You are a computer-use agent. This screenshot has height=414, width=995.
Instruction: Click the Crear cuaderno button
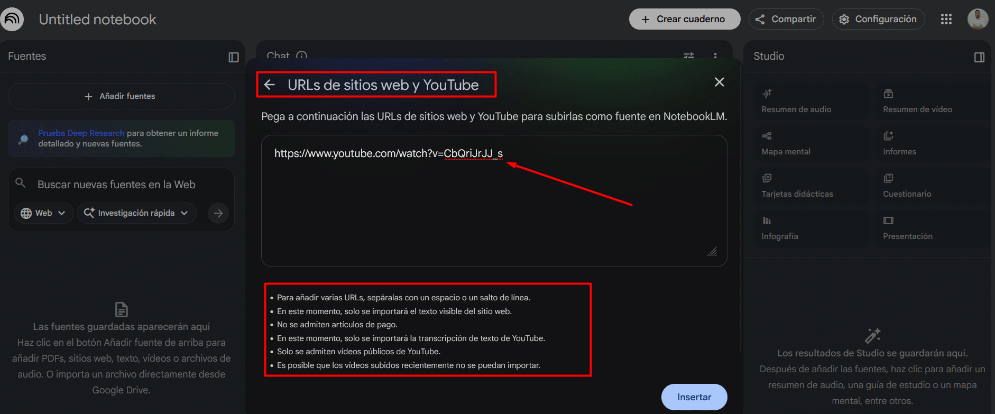coord(685,19)
